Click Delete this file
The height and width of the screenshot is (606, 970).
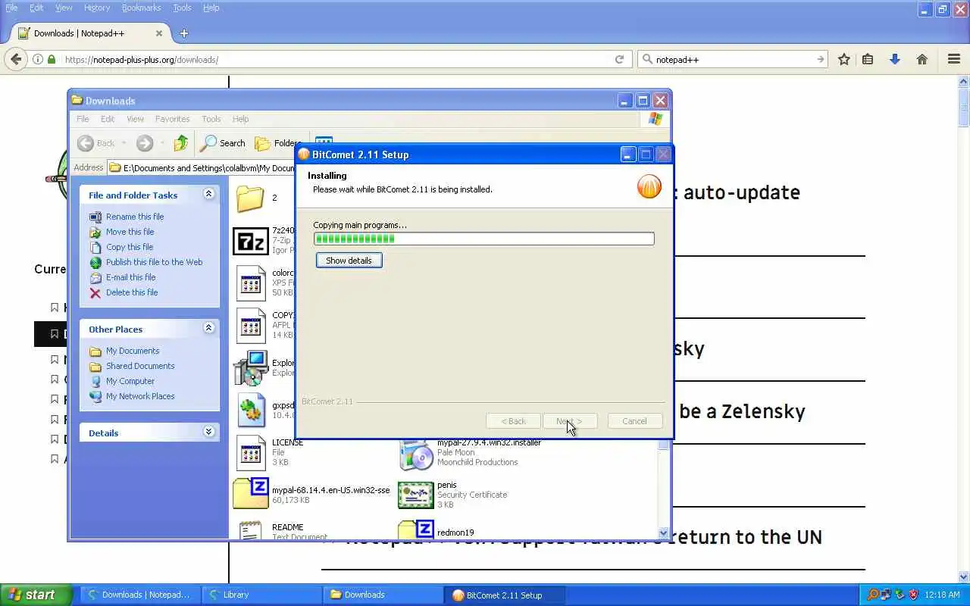[132, 292]
